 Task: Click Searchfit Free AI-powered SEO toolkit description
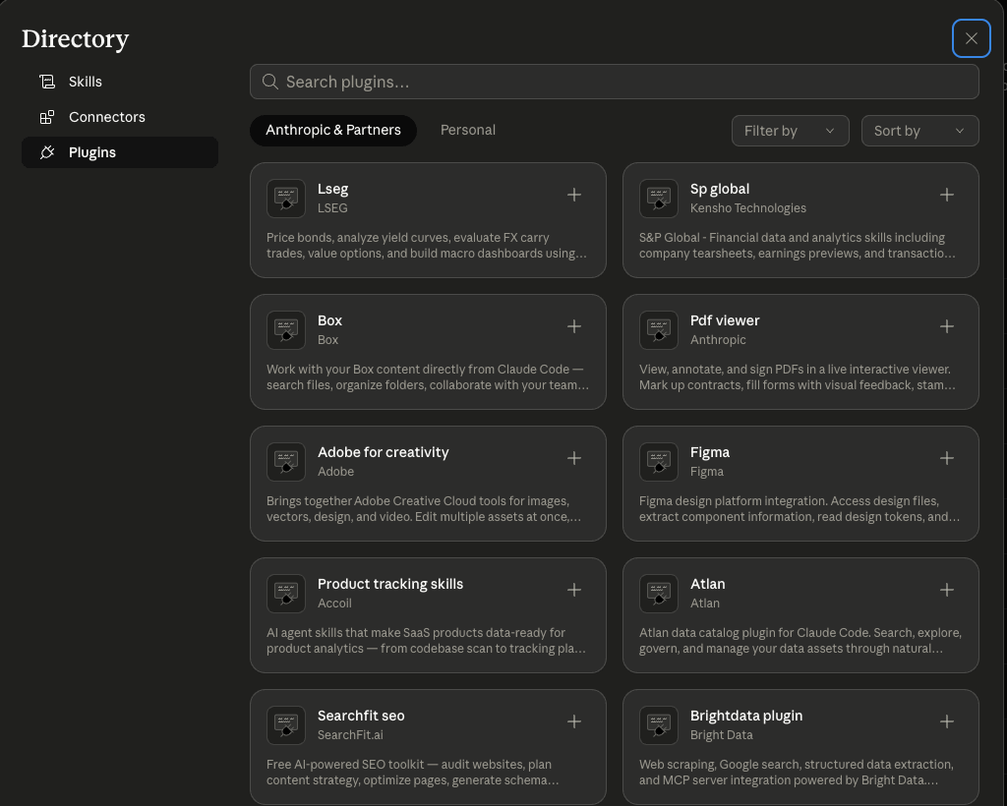click(x=412, y=772)
